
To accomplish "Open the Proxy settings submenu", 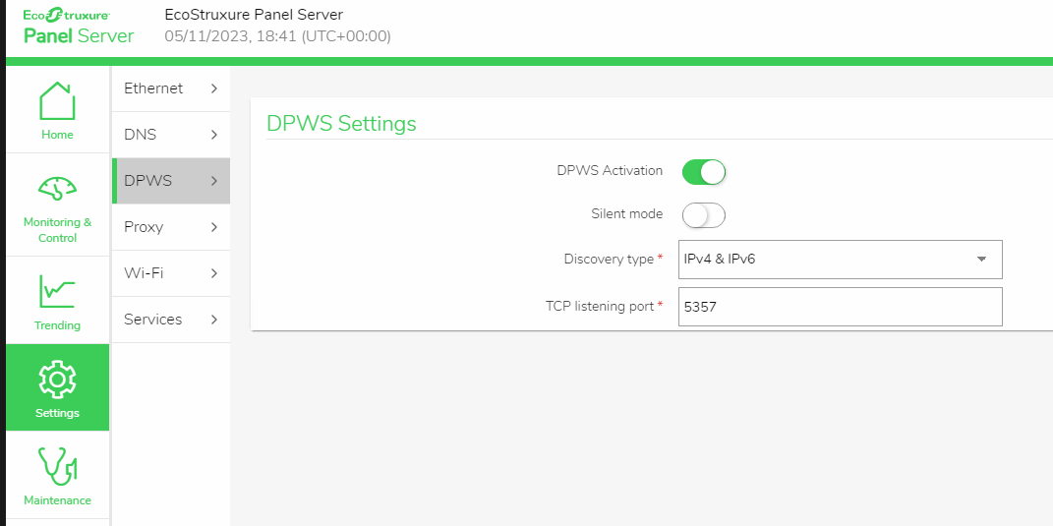I will click(x=171, y=227).
